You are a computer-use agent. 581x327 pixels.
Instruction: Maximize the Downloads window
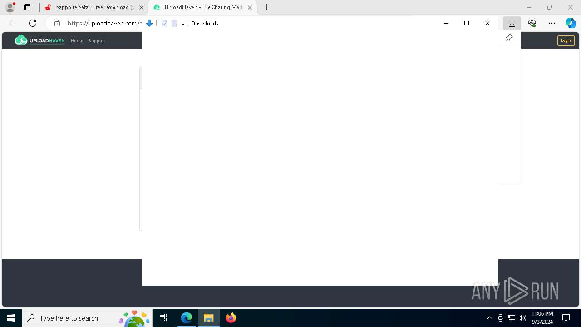click(x=467, y=23)
